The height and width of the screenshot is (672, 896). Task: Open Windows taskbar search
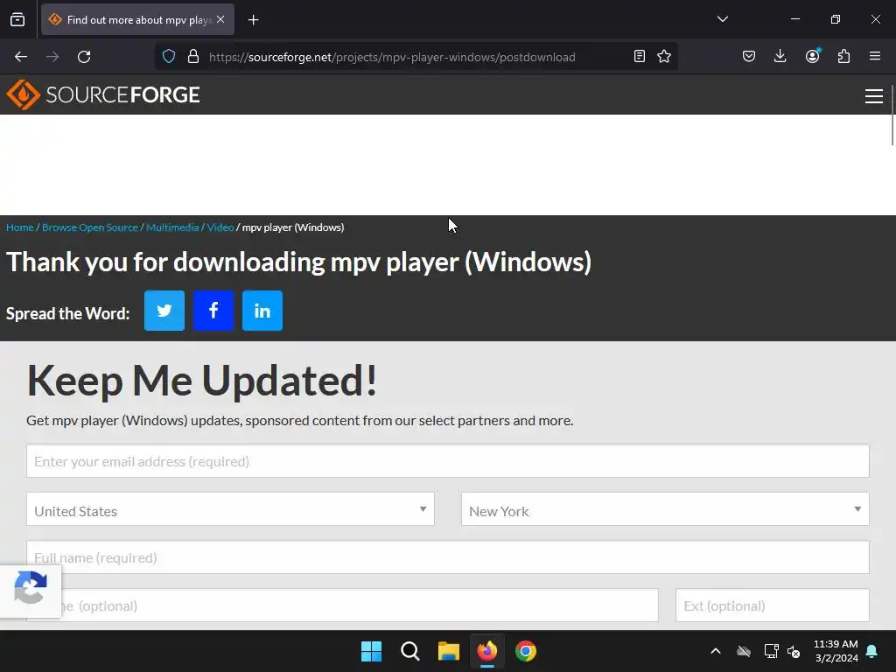pyautogui.click(x=409, y=651)
